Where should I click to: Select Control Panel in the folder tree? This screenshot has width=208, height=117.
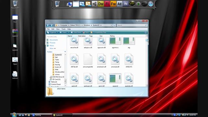[x=55, y=84]
